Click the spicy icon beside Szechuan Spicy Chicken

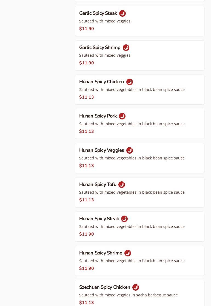point(136,287)
